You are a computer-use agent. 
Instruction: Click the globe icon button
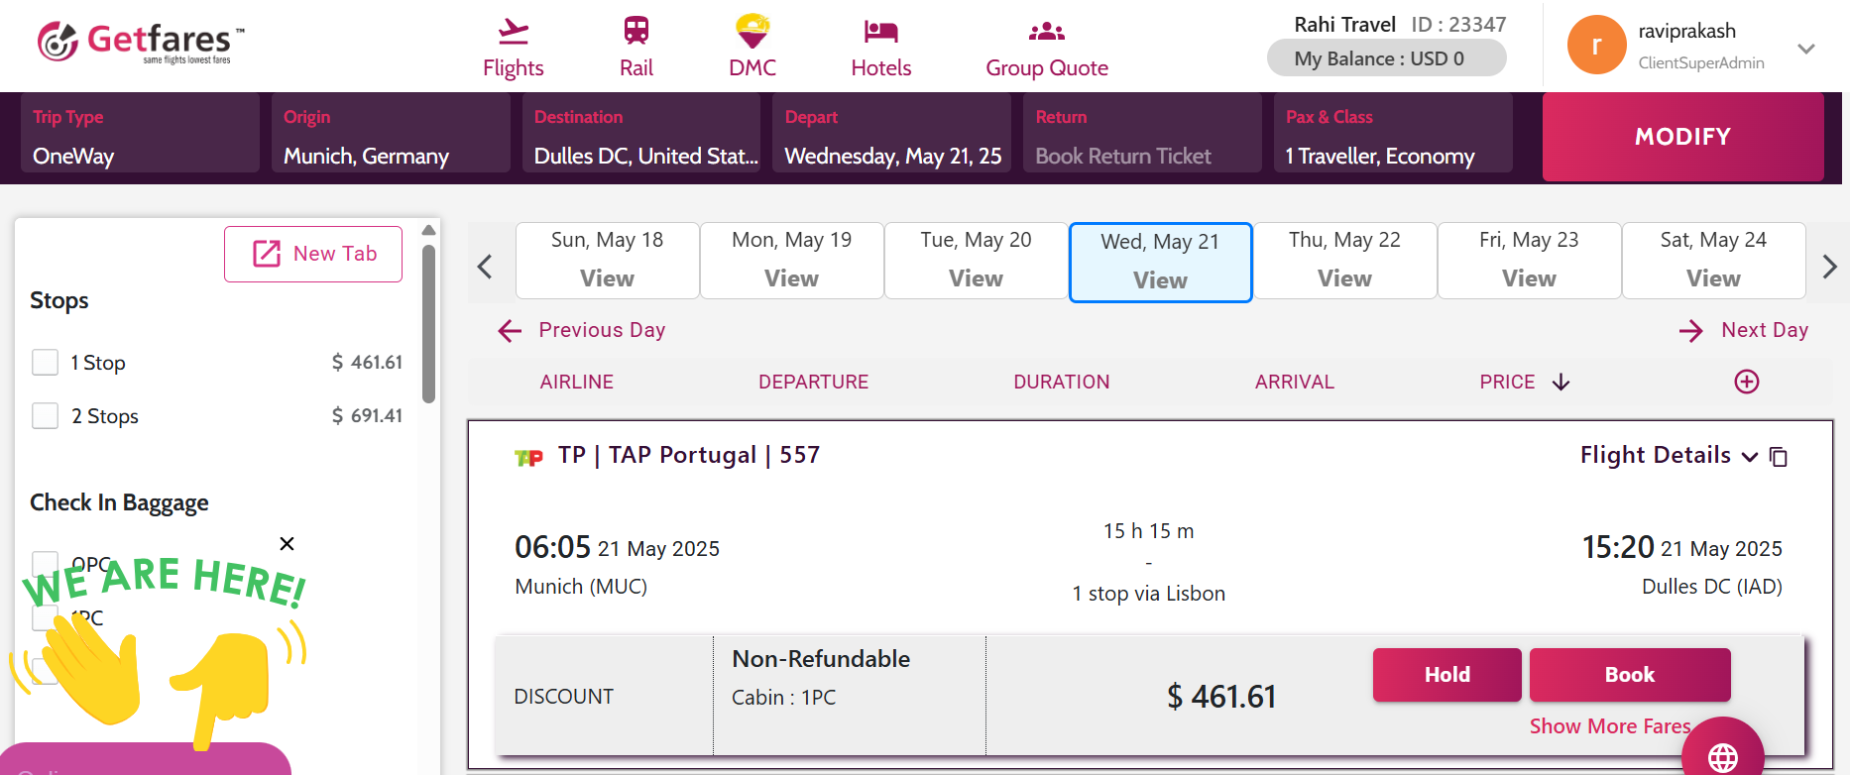(1723, 757)
